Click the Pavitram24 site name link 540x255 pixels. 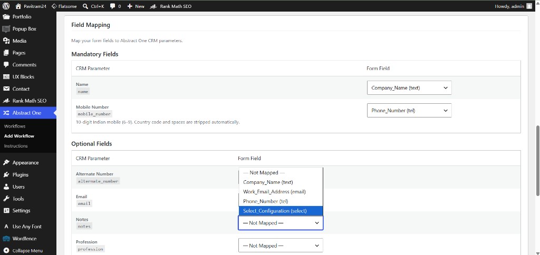tap(35, 6)
